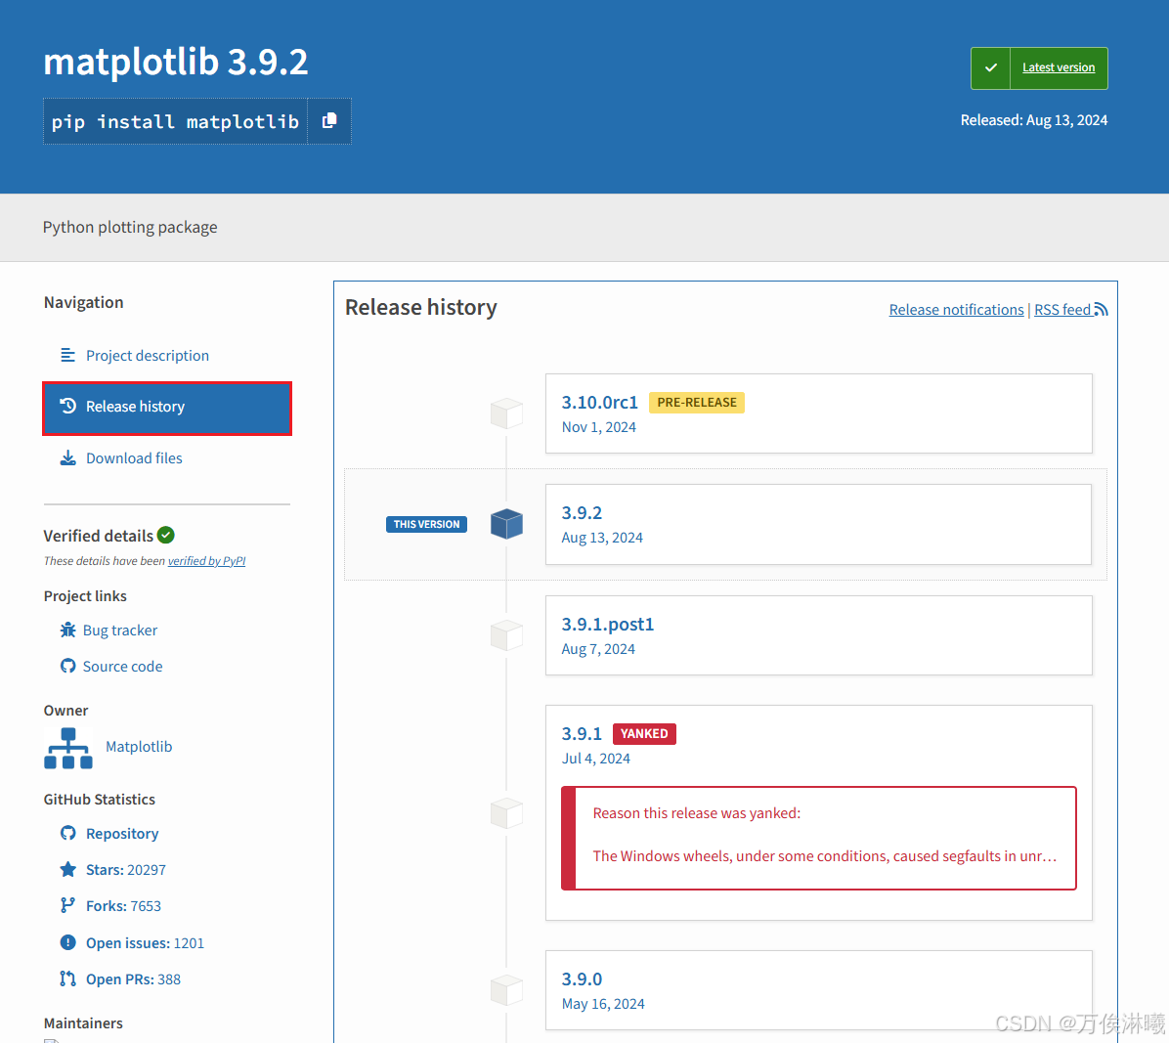Click the Matplotlib organization icon
Viewport: 1169px width, 1043px height.
click(67, 748)
